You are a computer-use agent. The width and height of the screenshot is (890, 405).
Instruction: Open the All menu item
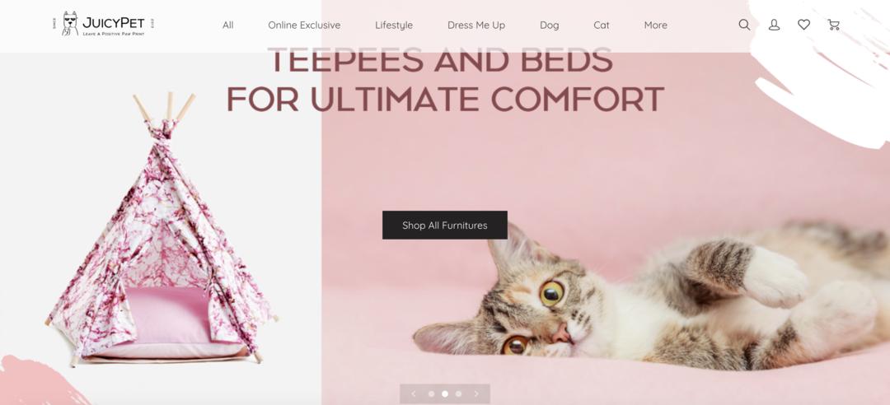228,25
